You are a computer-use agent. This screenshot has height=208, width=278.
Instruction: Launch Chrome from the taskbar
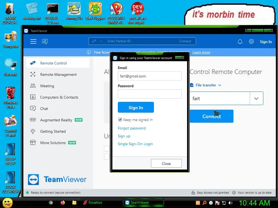pyautogui.click(x=51, y=203)
